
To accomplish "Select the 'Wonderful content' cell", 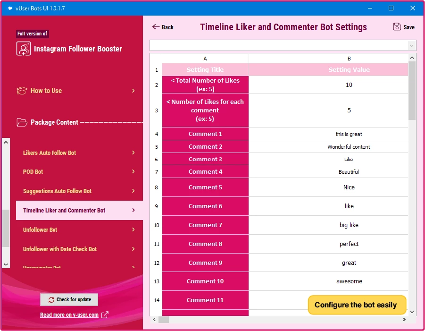I will click(x=328, y=147).
